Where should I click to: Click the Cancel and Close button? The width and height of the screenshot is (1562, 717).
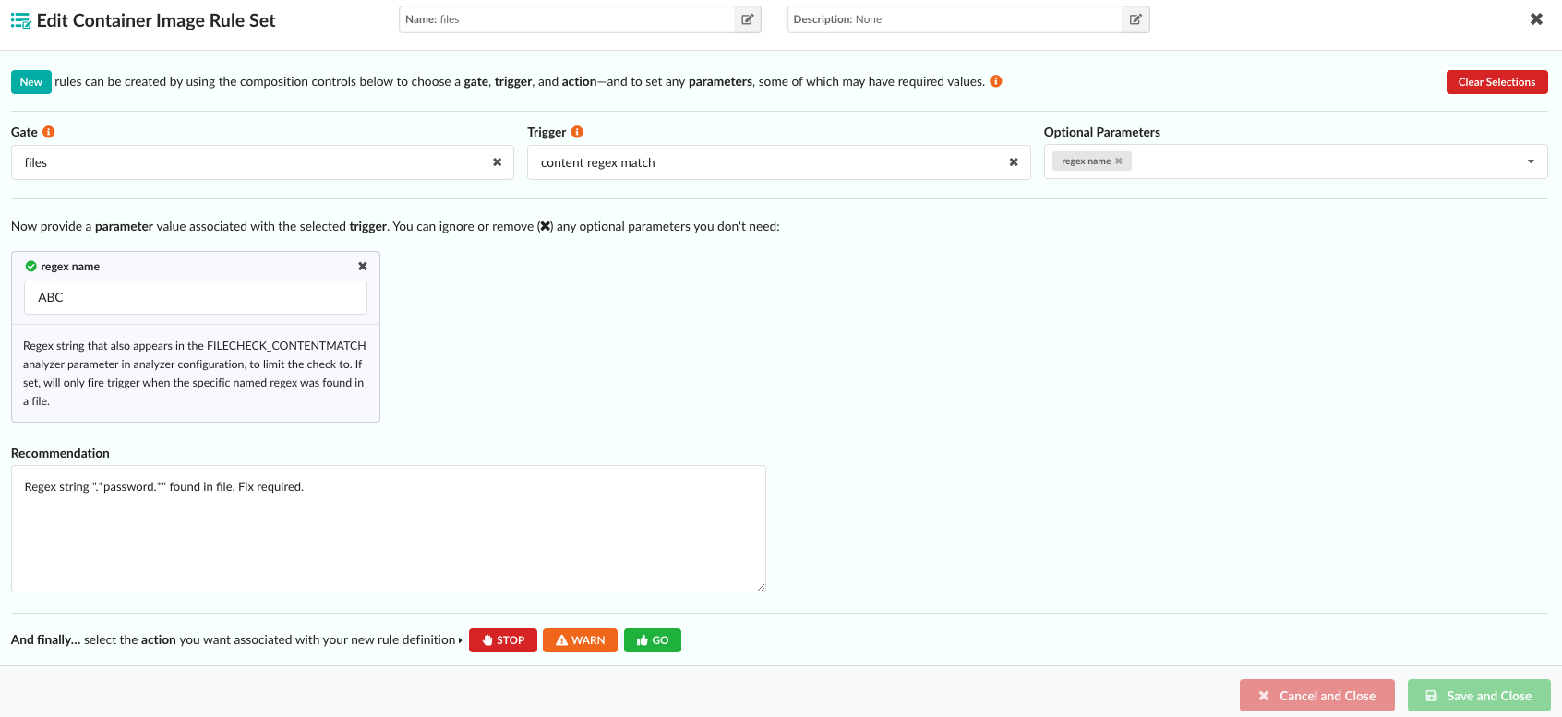[x=1316, y=696]
